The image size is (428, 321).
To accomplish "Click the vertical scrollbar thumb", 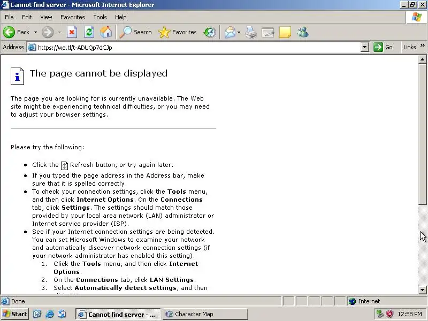I will pyautogui.click(x=423, y=134).
